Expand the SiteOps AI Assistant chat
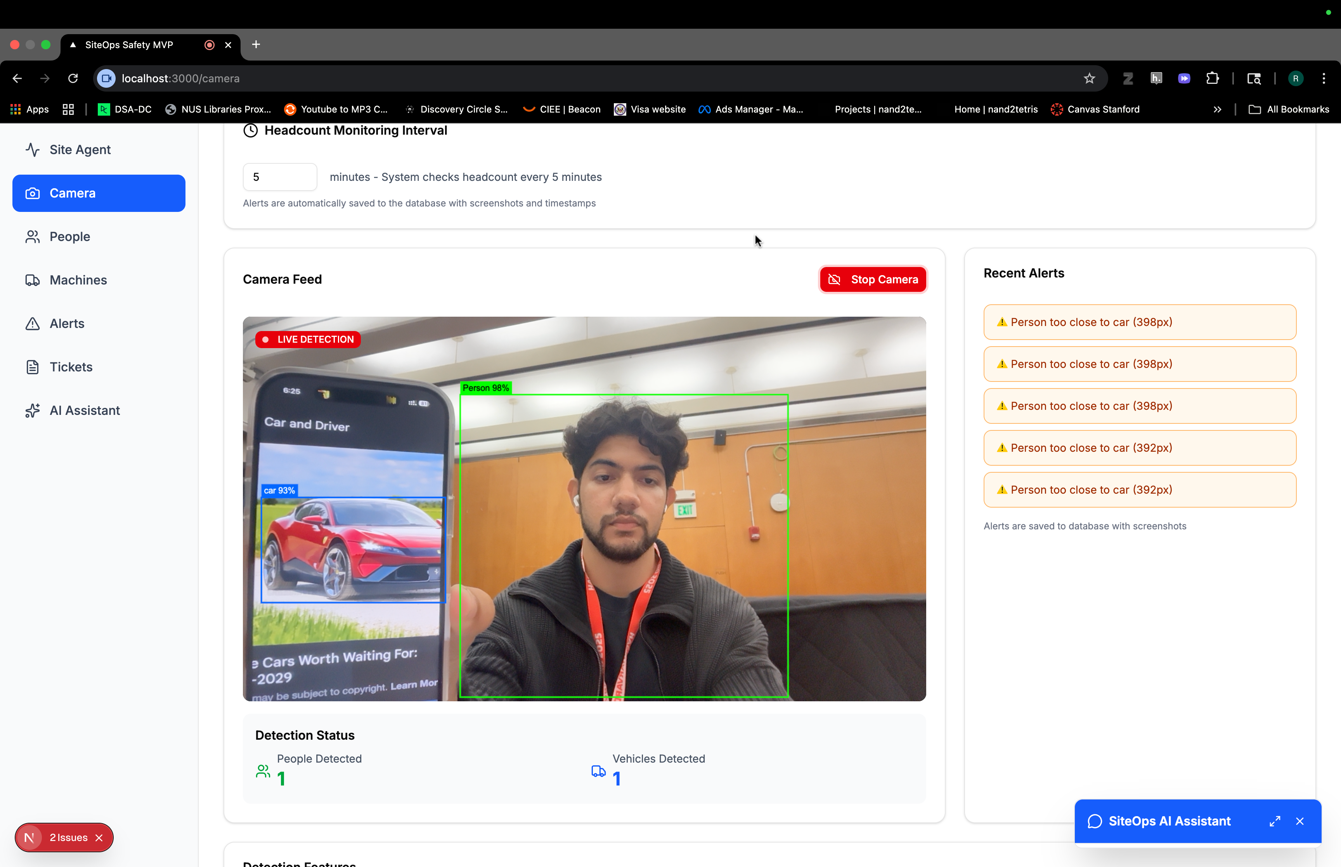This screenshot has height=867, width=1341. (x=1275, y=821)
